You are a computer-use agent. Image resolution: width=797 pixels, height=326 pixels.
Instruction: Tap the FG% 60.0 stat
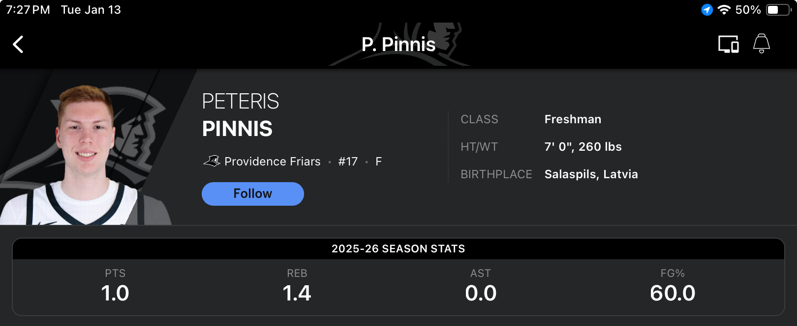(x=673, y=286)
